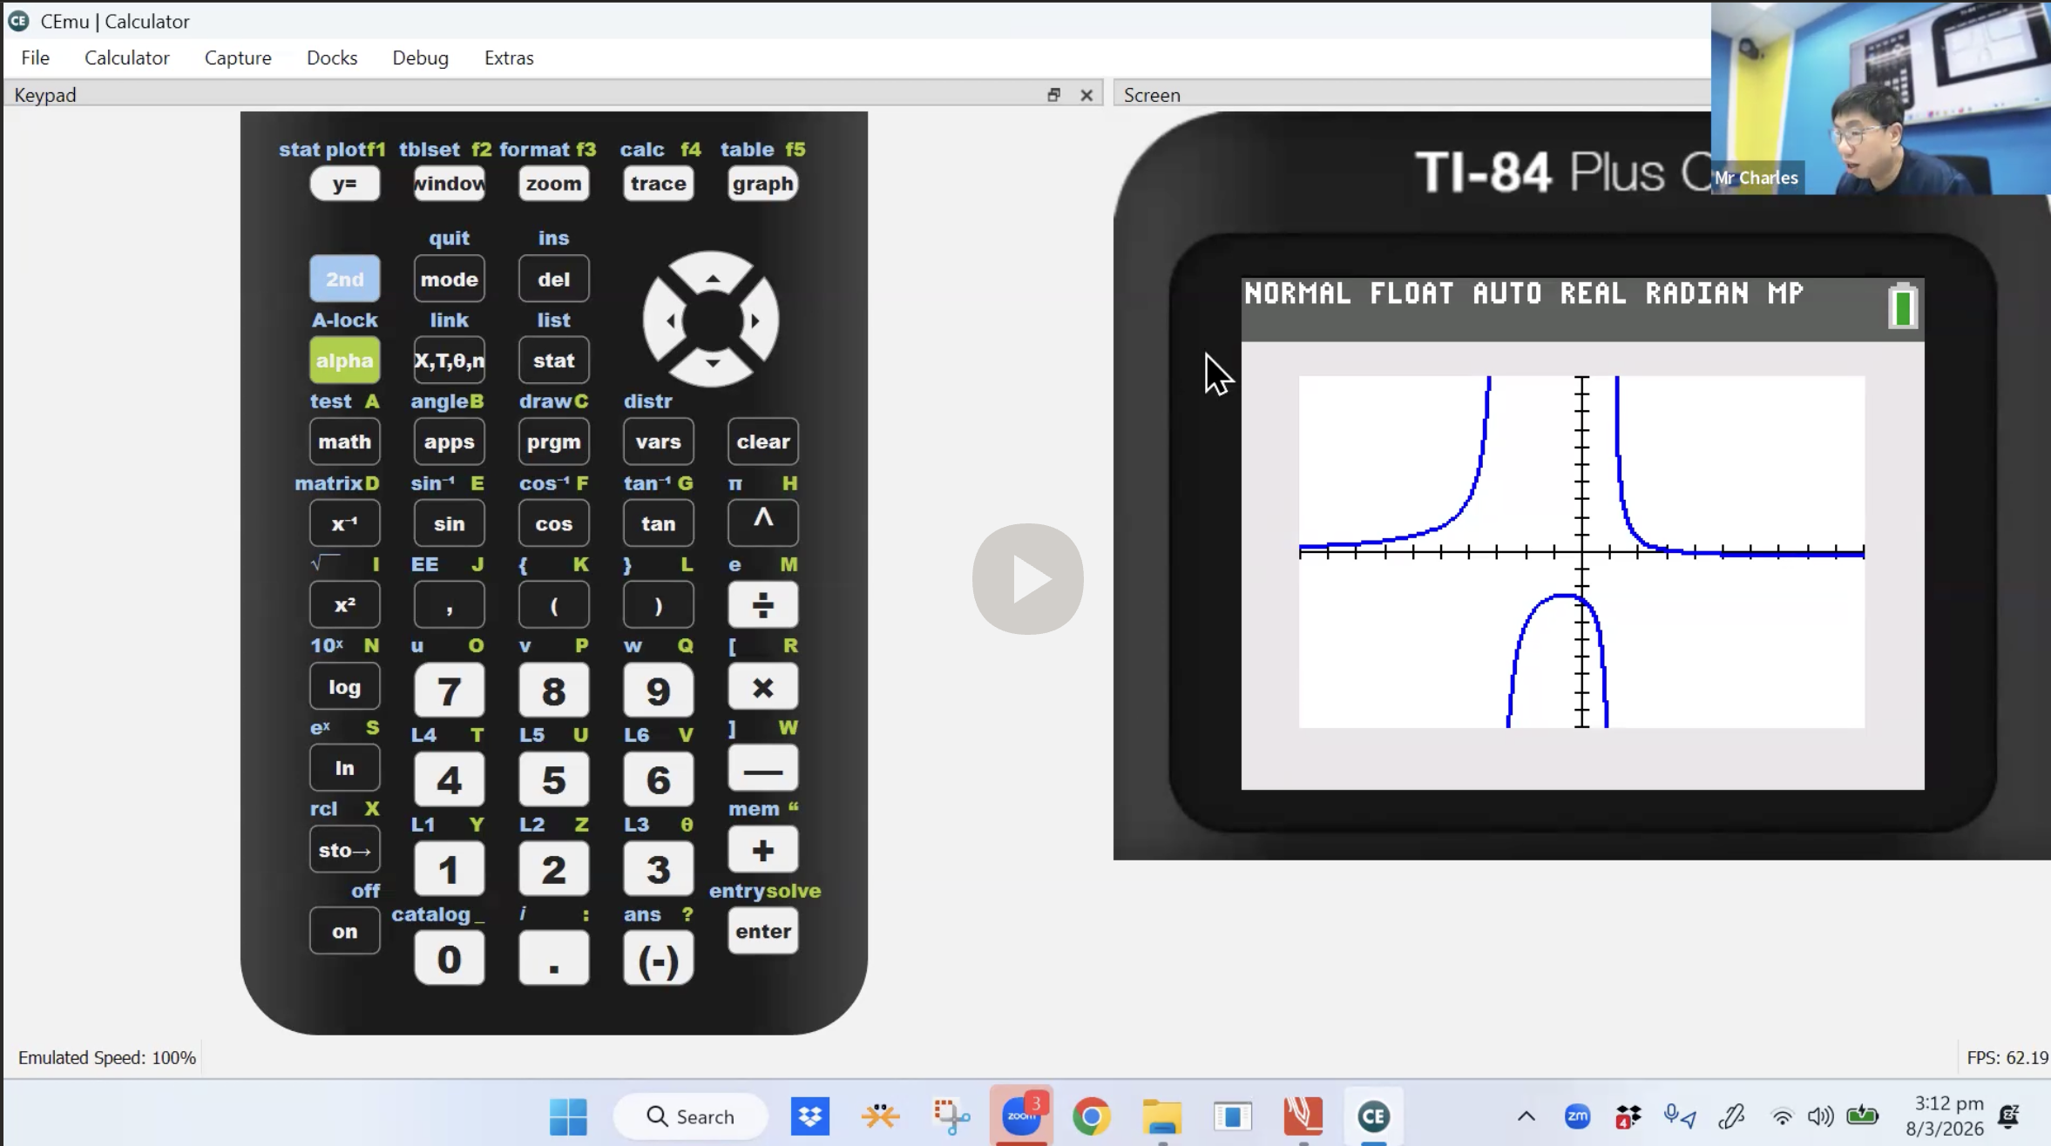Screen dimensions: 2051x1146
Task: Float the Keypad dock panel
Action: click(x=1053, y=95)
